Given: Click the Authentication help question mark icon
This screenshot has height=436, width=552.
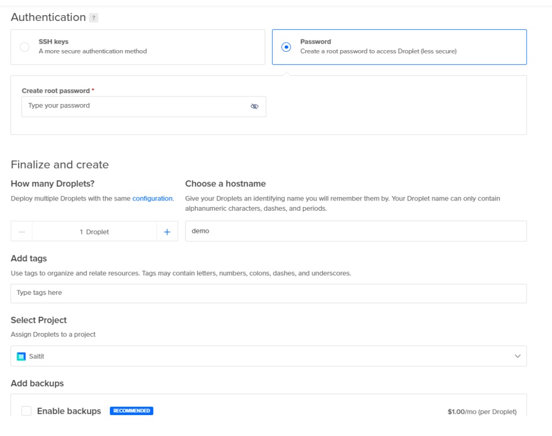Looking at the screenshot, I should 94,18.
